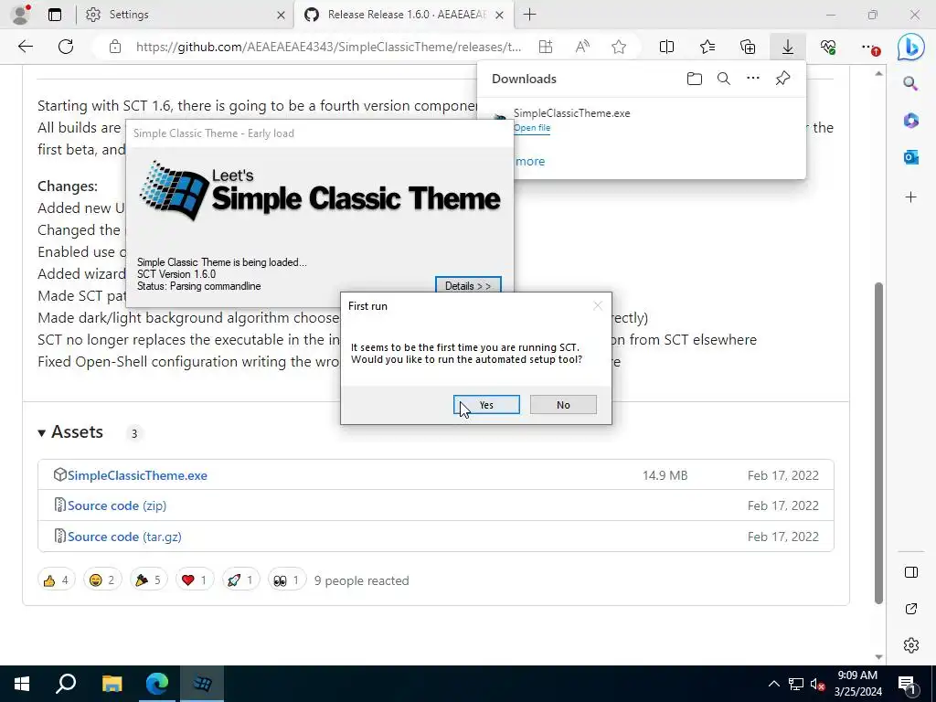This screenshot has width=936, height=702.
Task: Open File Explorer from the taskbar
Action: click(112, 684)
